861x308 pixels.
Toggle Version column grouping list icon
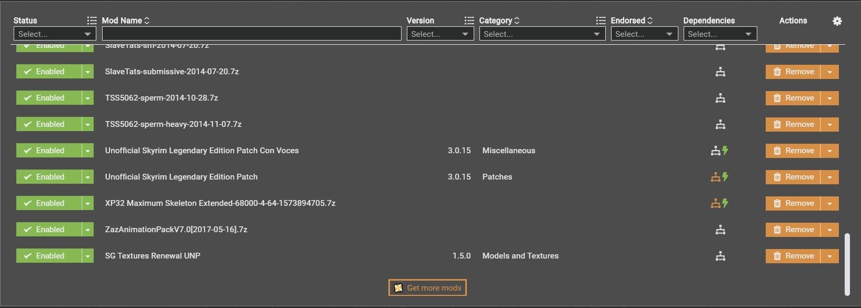[x=469, y=21]
